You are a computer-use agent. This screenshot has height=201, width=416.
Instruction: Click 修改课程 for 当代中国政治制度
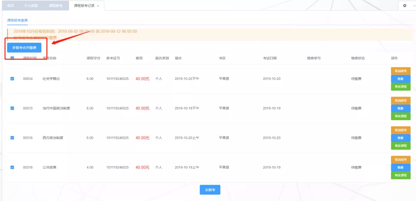(401, 116)
